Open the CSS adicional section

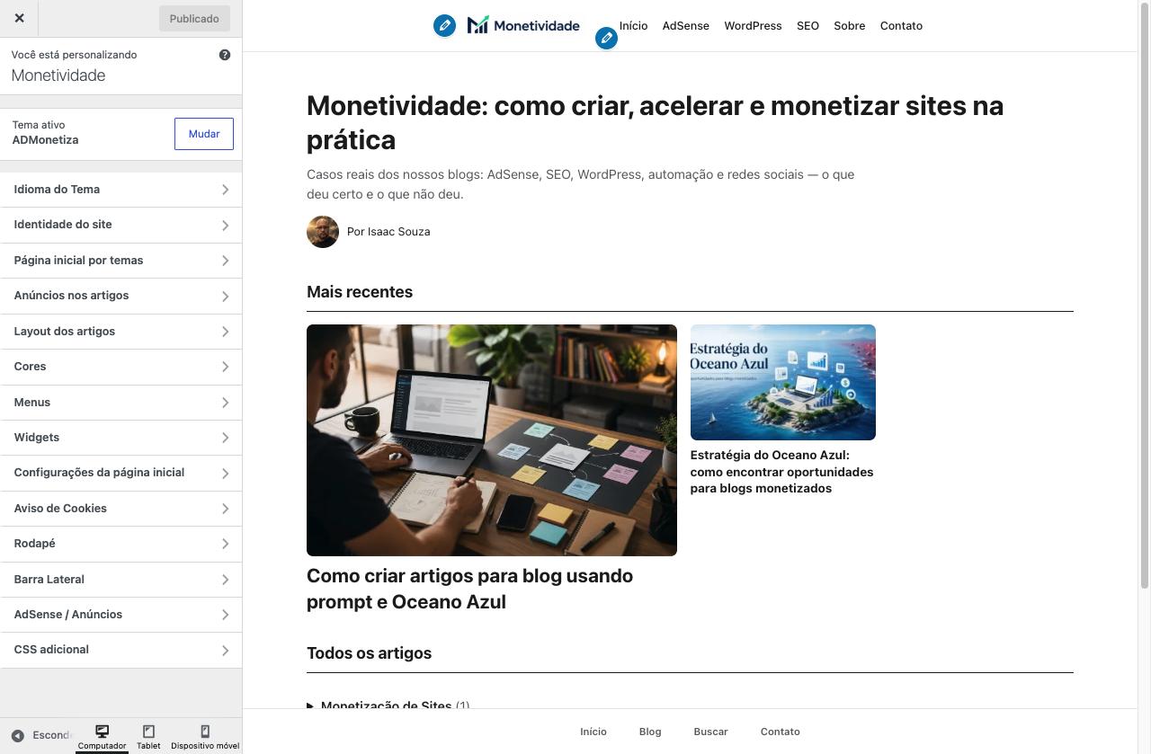coord(120,650)
